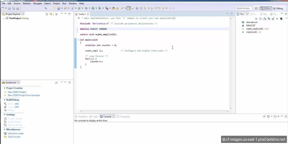288x144 pixels.
Task: Toggle Link with Editor in Project Explorer
Action: click(51, 14)
